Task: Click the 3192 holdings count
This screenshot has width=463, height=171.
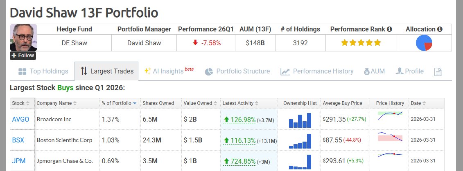Action: [300, 43]
